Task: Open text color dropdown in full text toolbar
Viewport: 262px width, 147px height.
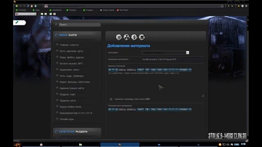Action: point(131,109)
